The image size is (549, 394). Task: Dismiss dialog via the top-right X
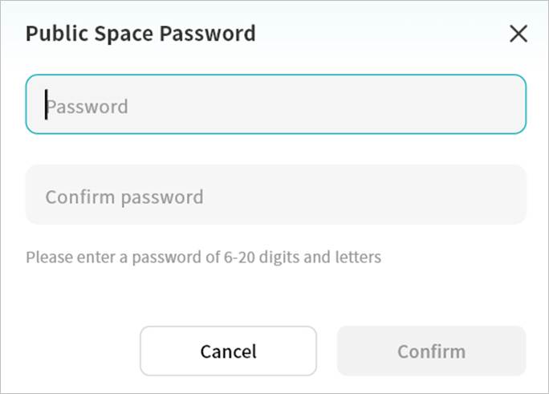coord(518,34)
